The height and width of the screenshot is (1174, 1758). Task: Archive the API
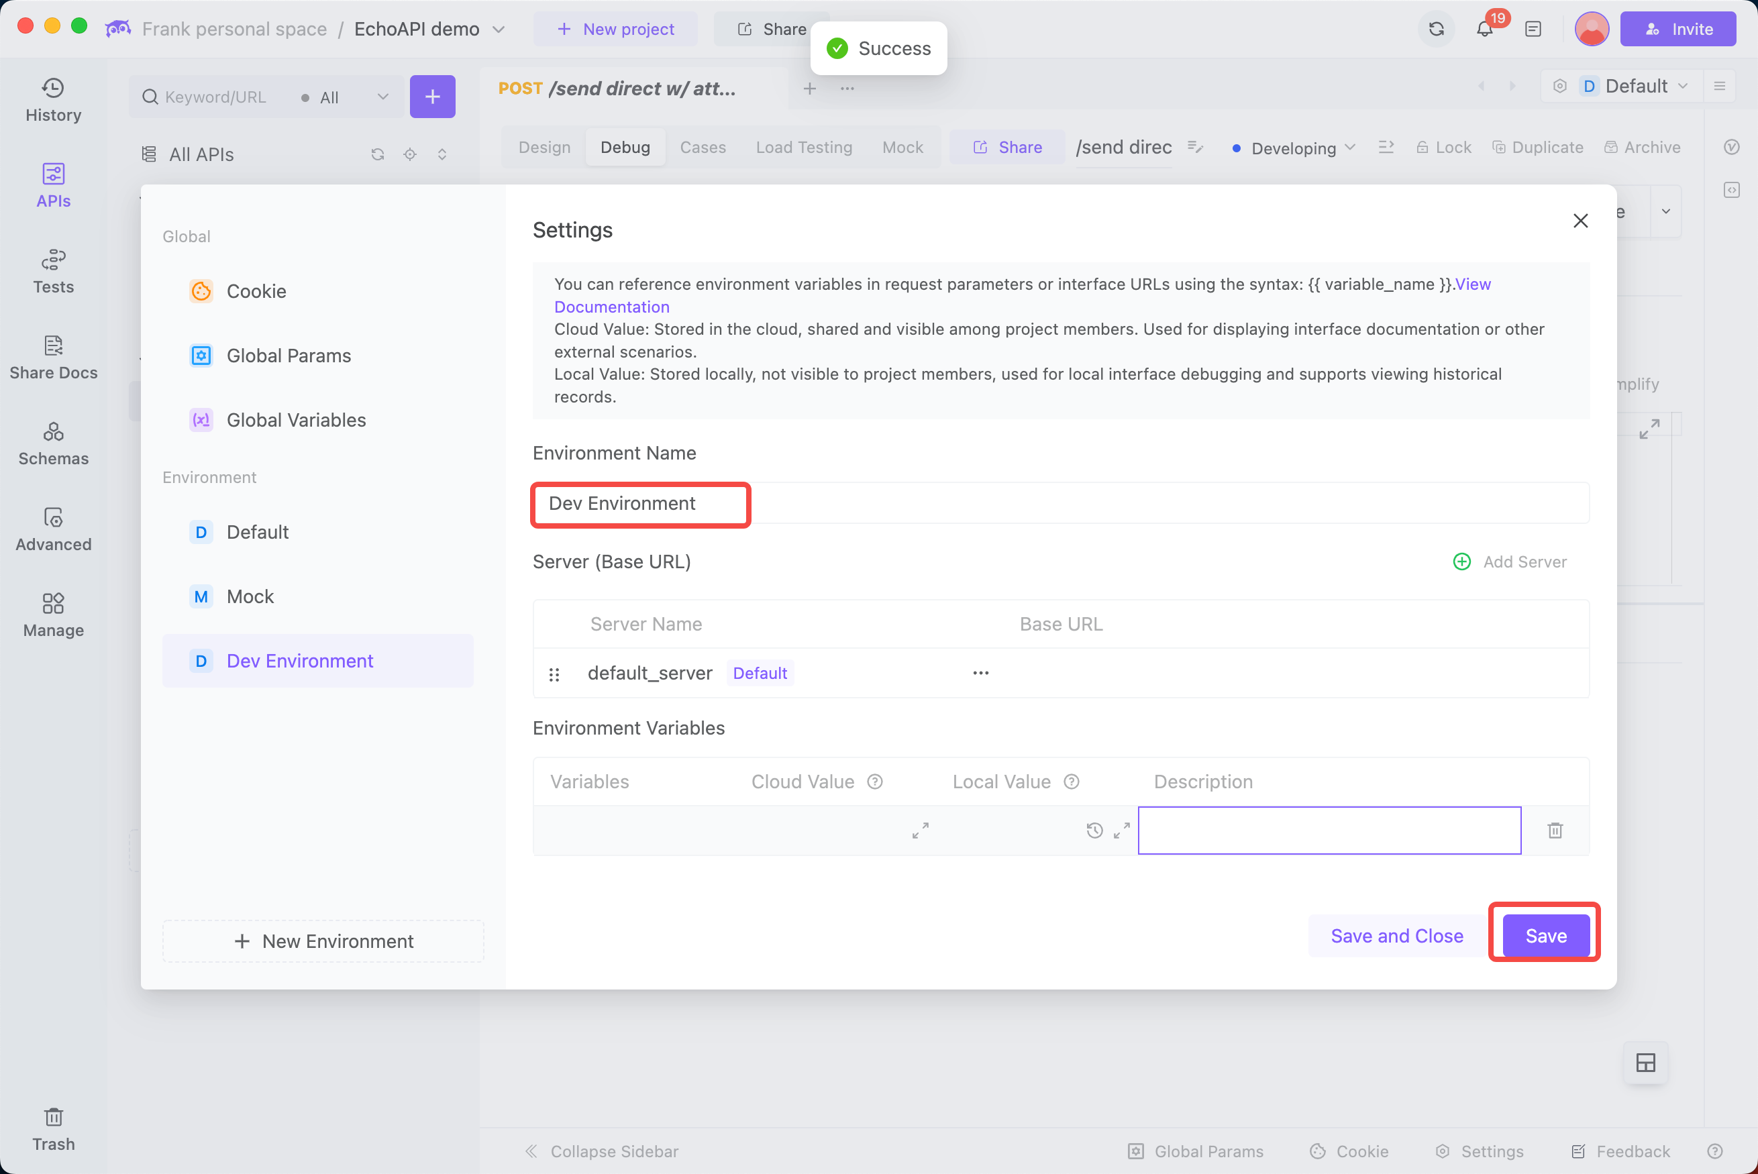(x=1641, y=148)
